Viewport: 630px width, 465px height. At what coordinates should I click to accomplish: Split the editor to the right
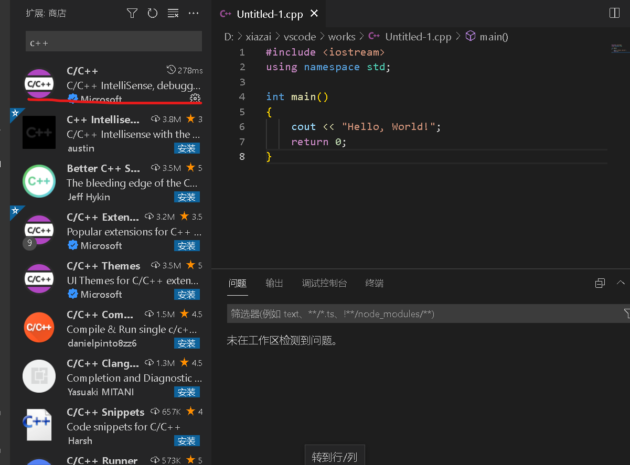[x=614, y=14]
